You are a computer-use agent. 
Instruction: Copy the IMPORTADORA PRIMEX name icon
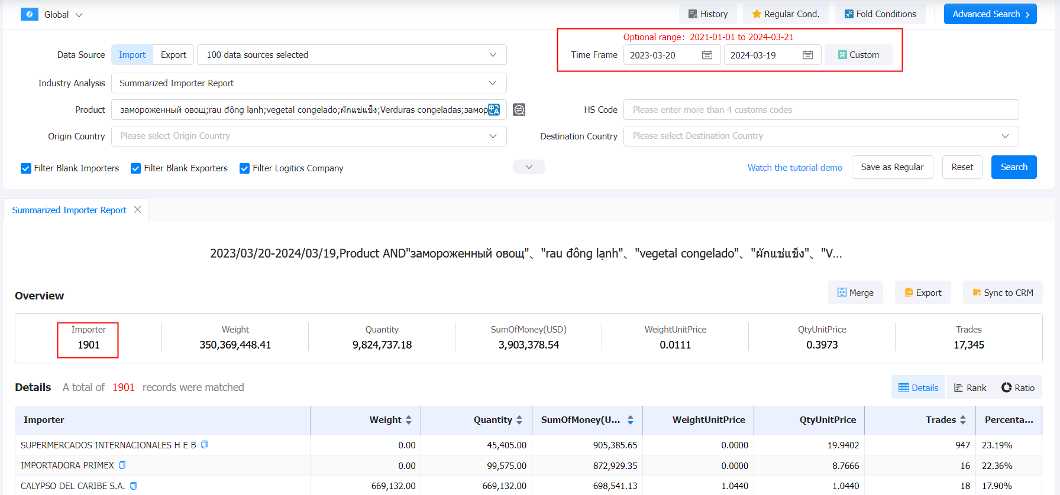122,465
